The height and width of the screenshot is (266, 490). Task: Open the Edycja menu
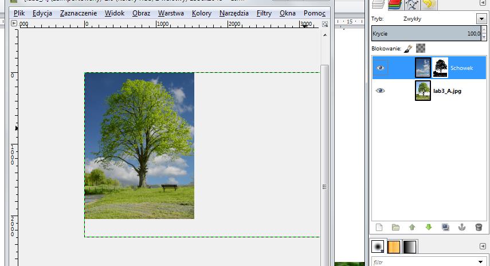[x=42, y=13]
